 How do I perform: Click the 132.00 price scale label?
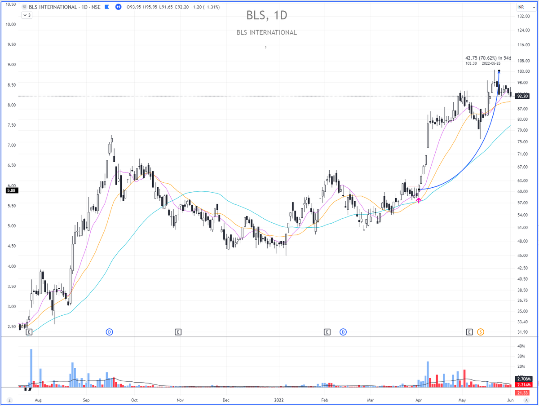(523, 17)
